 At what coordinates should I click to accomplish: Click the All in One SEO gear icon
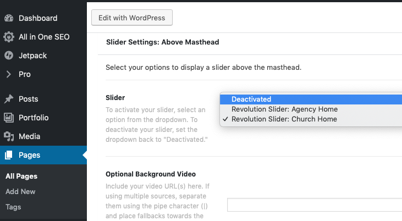tap(9, 37)
